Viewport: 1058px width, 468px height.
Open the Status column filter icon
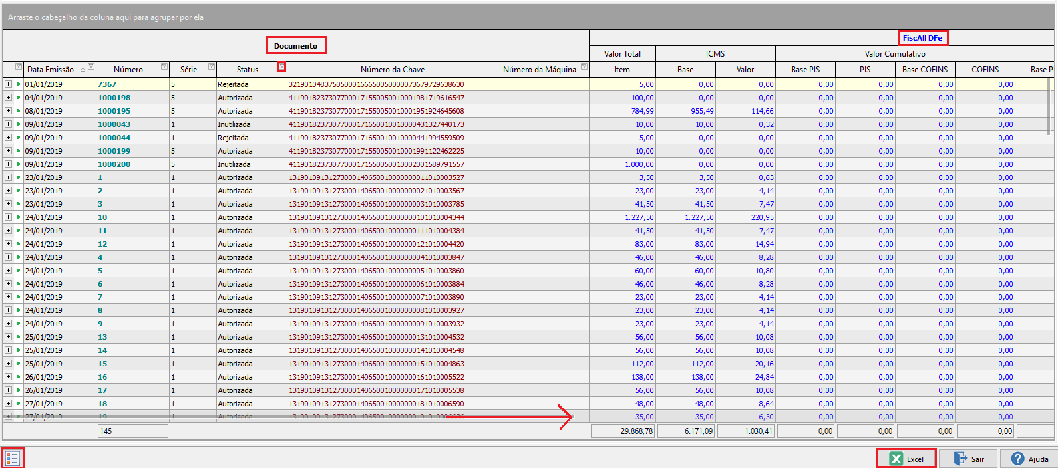[282, 67]
